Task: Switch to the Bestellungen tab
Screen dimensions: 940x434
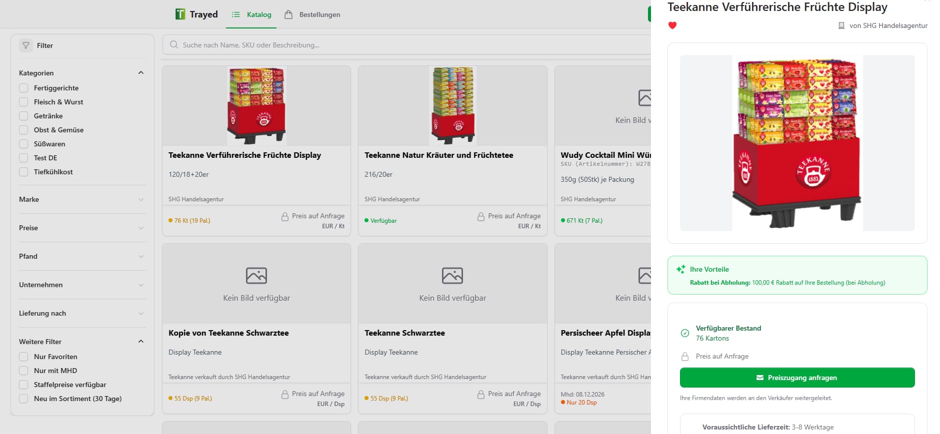Action: click(x=312, y=14)
